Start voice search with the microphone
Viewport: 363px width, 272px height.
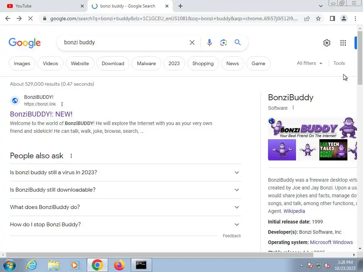point(209,42)
